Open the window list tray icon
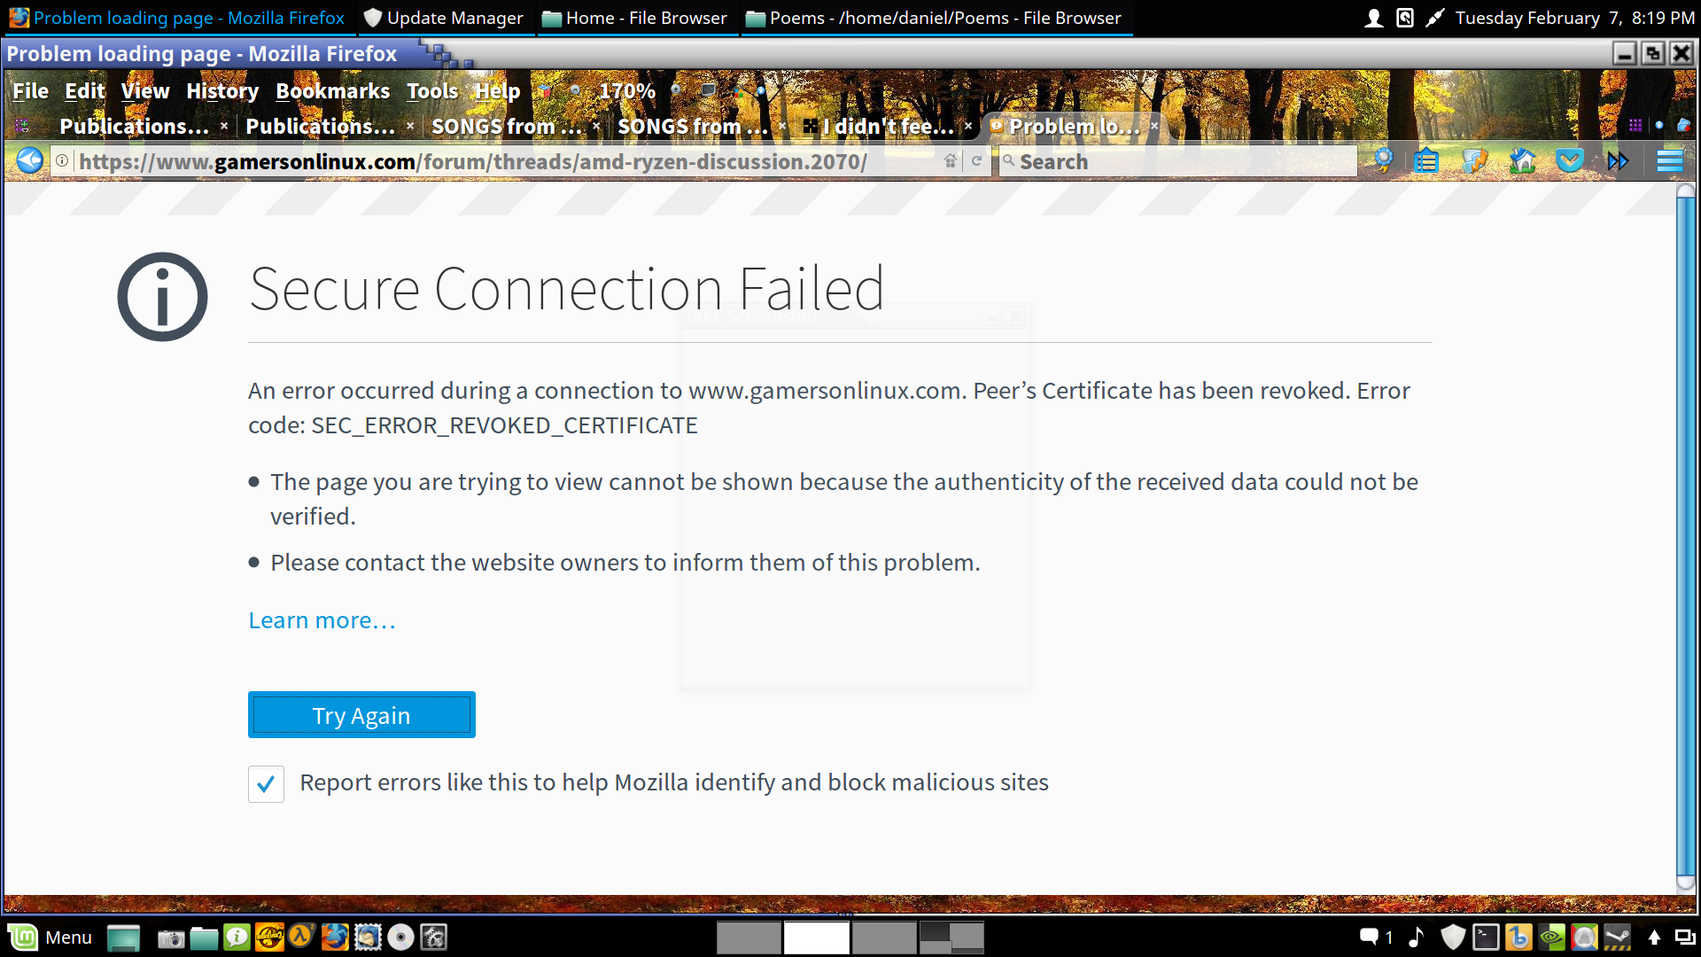The image size is (1701, 957). (1684, 938)
